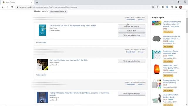This screenshot has height=106, width=188.
Task: Add Rolson Floor Mat Set to basket
Action: click(168, 47)
